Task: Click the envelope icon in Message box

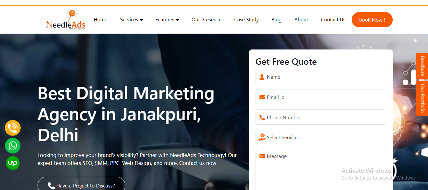Action: pyautogui.click(x=262, y=156)
